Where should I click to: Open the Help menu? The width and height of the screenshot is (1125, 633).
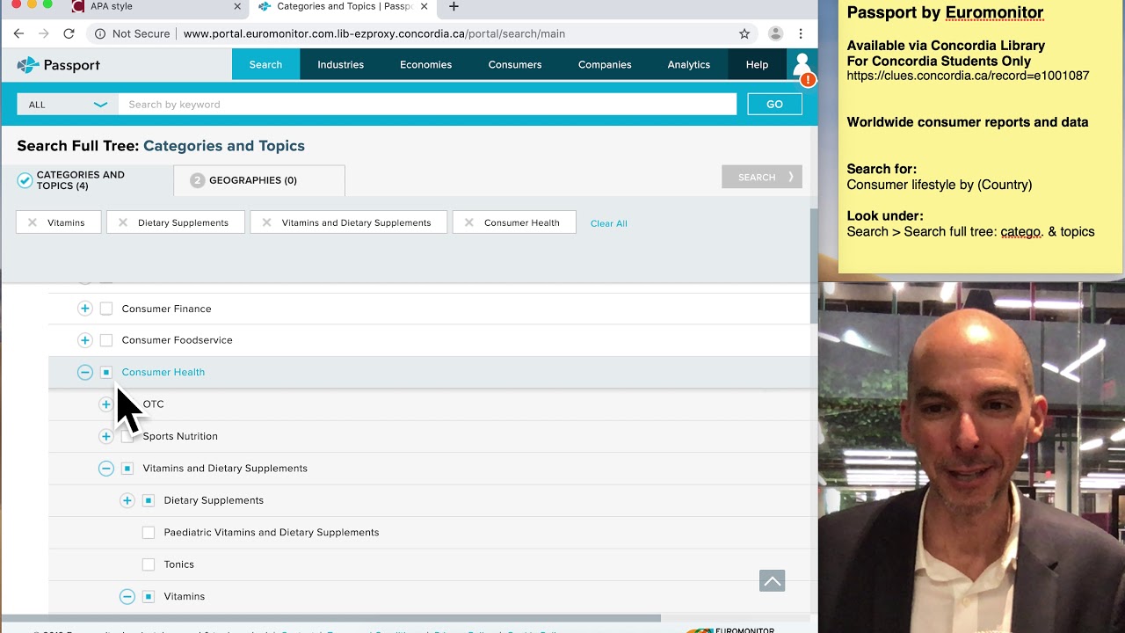[757, 64]
